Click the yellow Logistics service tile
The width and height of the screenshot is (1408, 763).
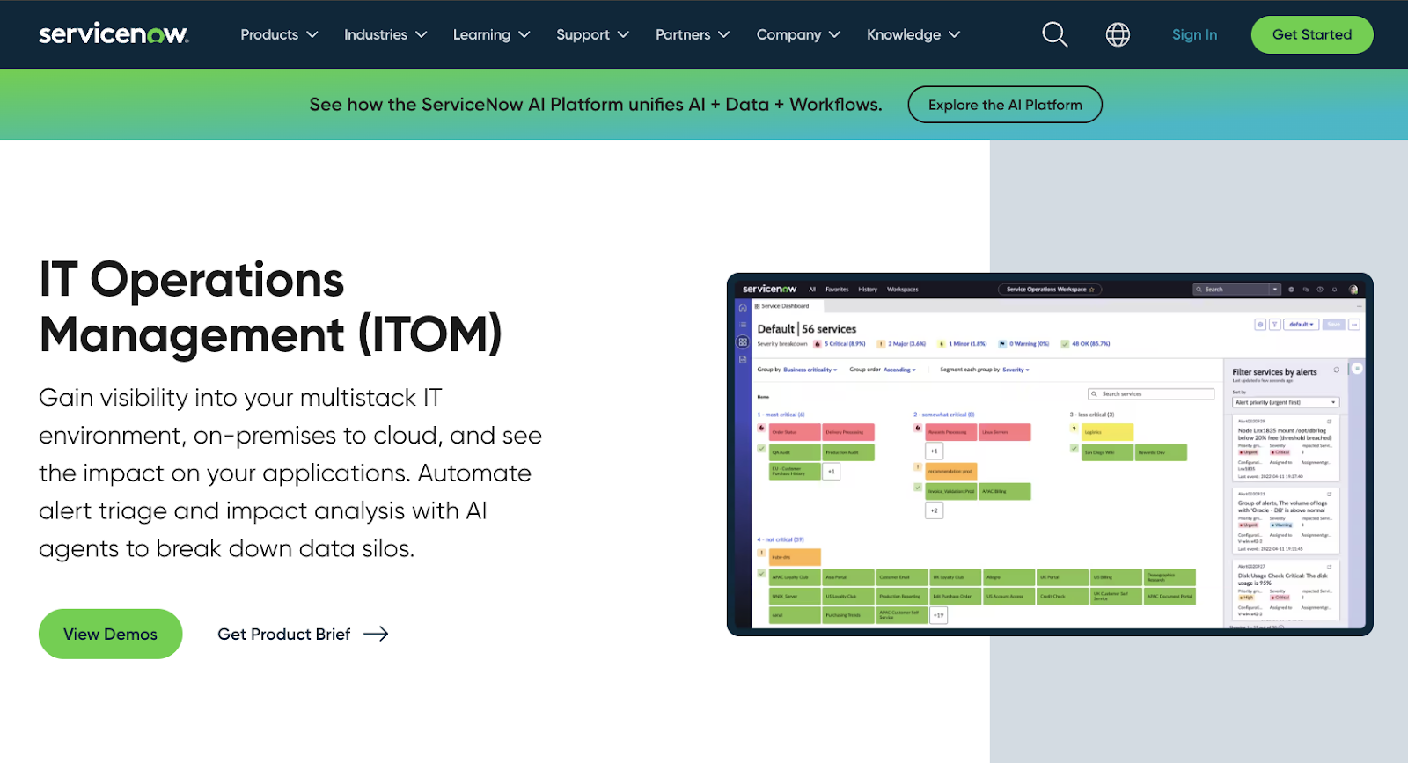(1107, 432)
